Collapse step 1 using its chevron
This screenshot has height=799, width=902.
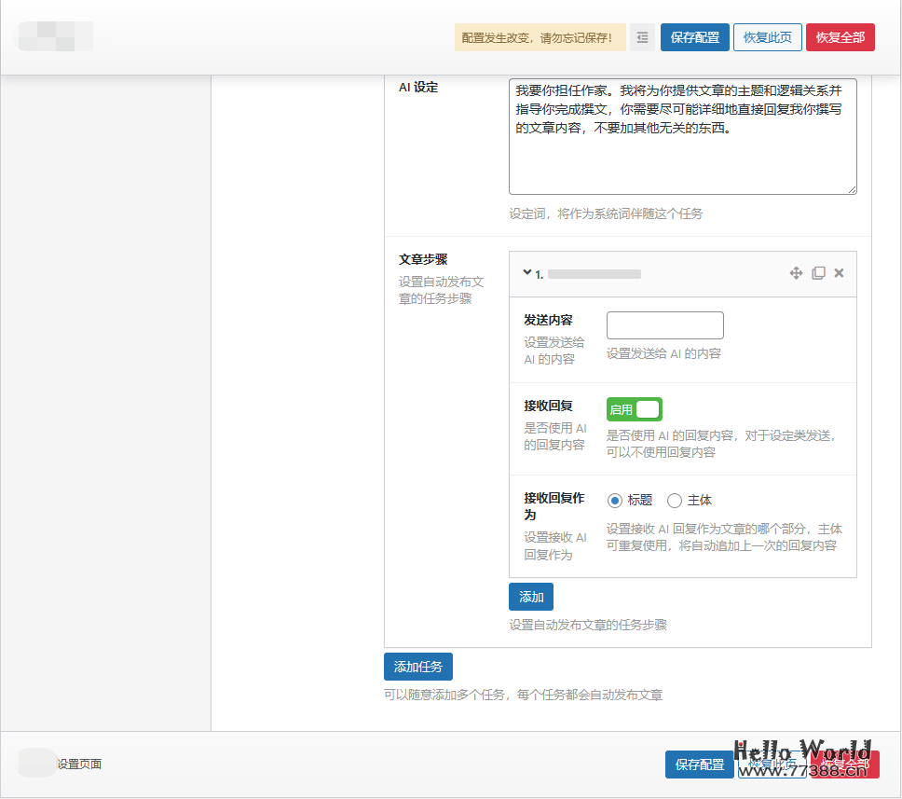click(526, 273)
